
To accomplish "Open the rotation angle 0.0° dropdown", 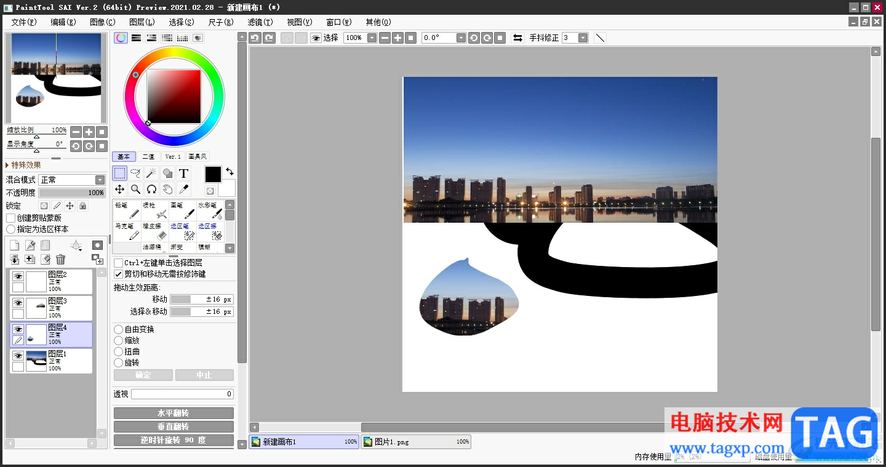I will [x=461, y=38].
